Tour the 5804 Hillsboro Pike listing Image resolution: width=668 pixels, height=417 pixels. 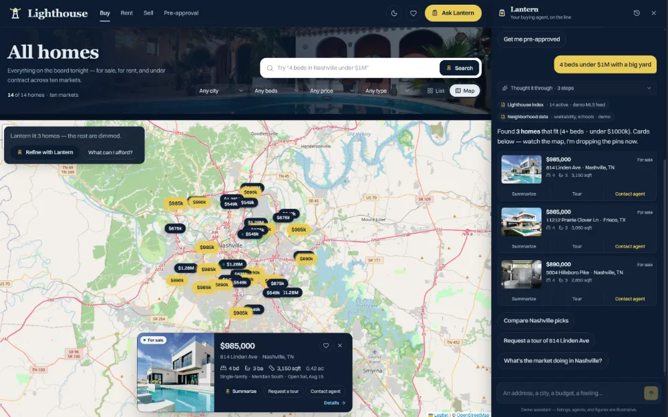[577, 299]
